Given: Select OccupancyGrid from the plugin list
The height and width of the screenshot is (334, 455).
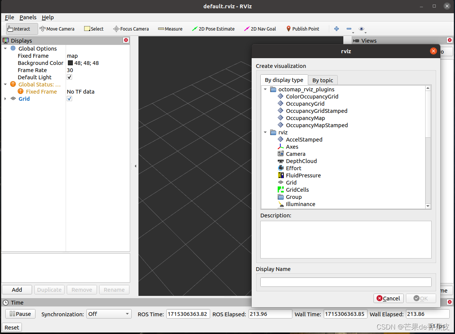Looking at the screenshot, I should point(305,103).
